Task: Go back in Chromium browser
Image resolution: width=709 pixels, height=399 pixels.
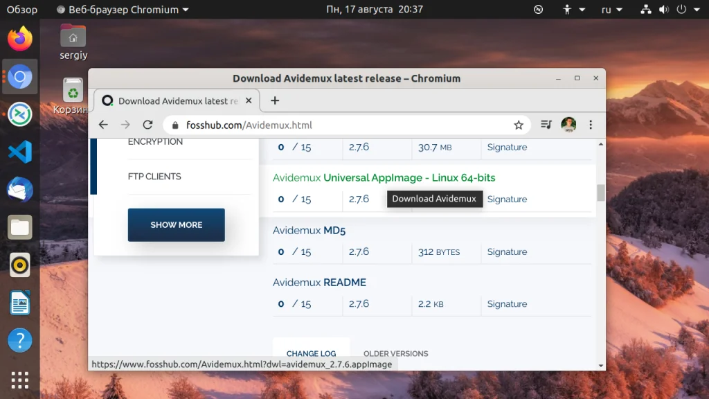Action: 103,125
